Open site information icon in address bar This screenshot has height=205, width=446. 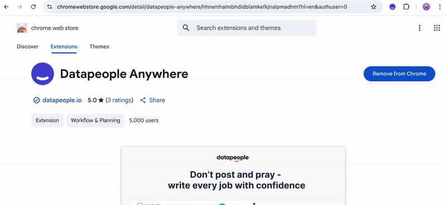click(x=50, y=7)
